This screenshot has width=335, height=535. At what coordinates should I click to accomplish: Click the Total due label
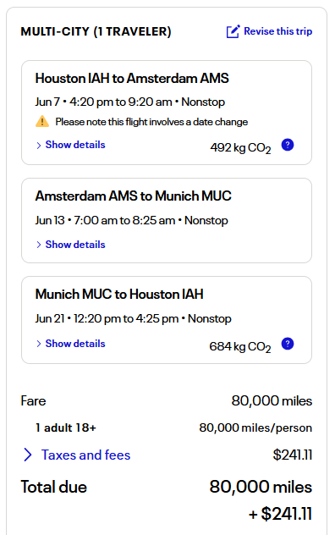[53, 487]
